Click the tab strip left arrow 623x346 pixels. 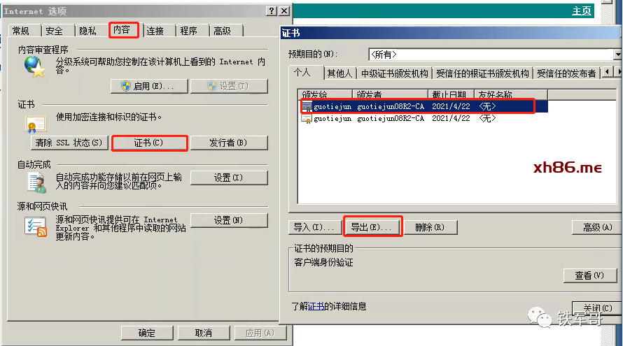[607, 72]
